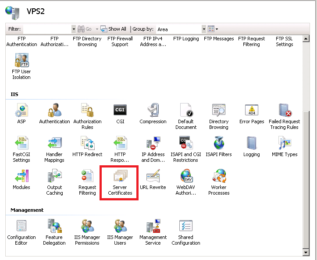Open the MIME Types feature
This screenshot has height=260, width=317.
(285, 146)
